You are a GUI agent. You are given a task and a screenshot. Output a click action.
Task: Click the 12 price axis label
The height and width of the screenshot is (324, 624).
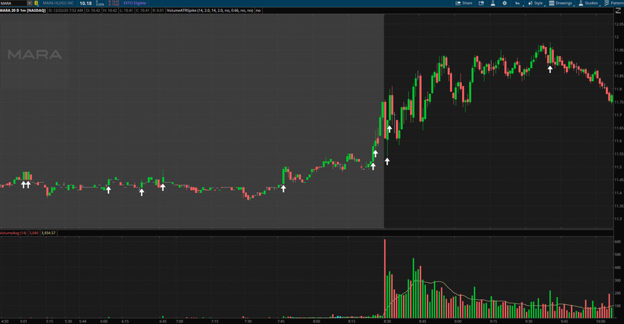coord(617,37)
